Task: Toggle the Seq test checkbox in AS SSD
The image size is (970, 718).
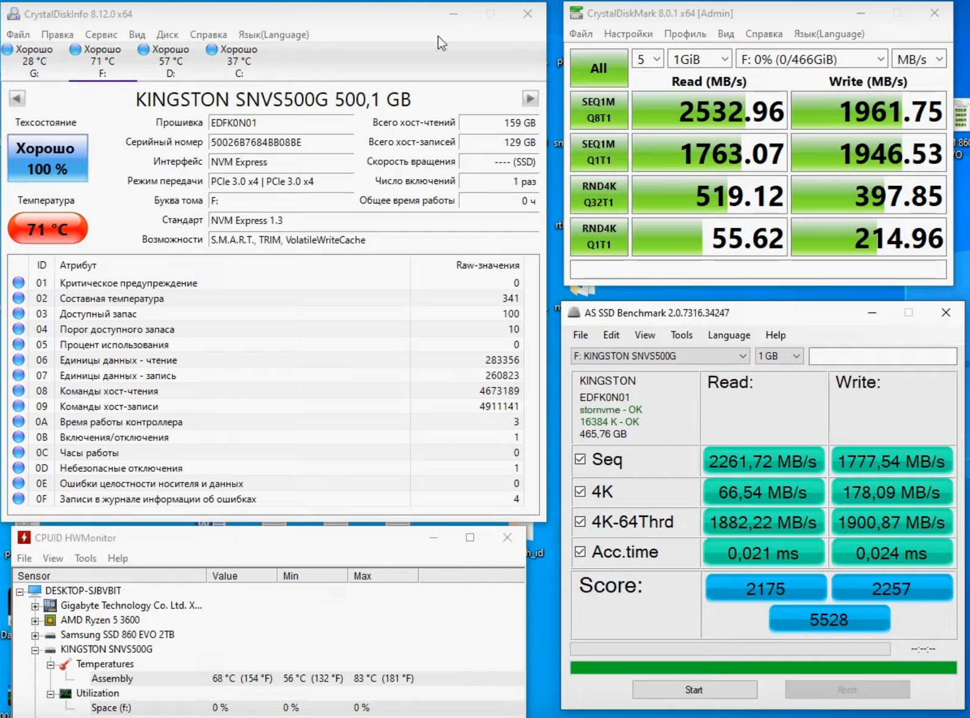Action: click(x=580, y=459)
